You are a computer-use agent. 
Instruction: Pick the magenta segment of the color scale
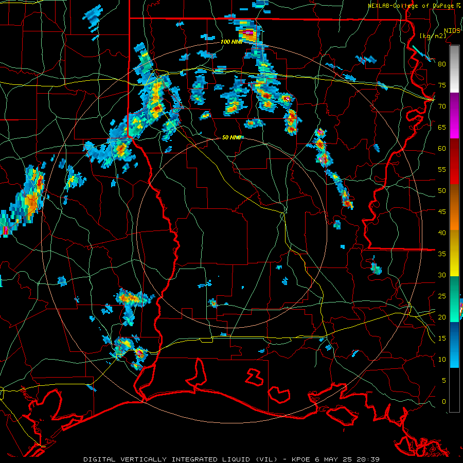[x=454, y=115]
